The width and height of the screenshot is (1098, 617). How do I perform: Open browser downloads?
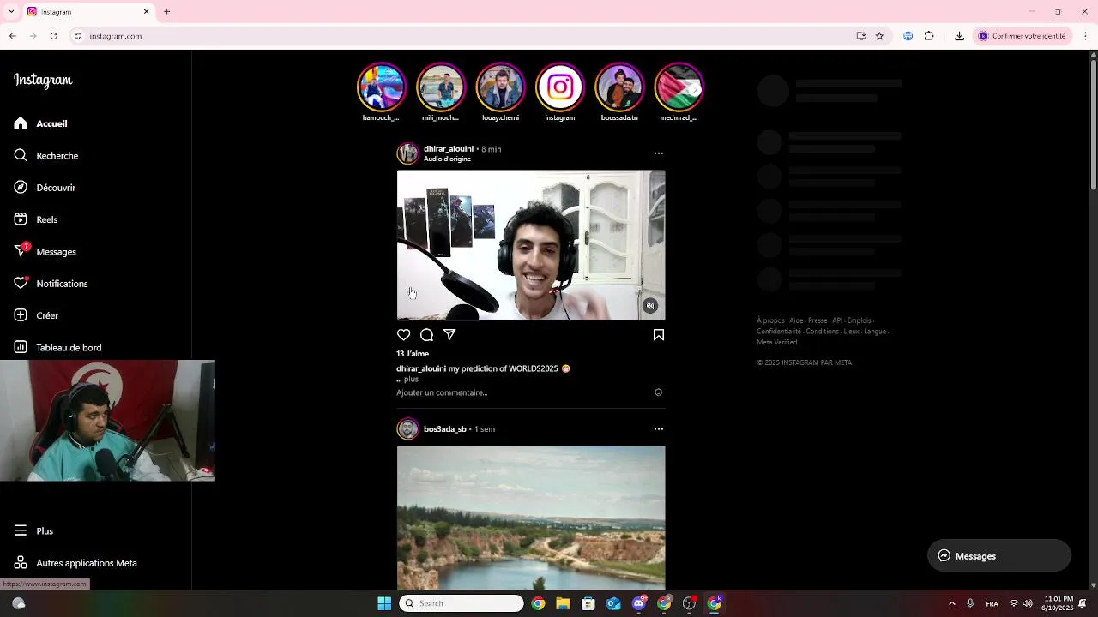click(x=959, y=36)
